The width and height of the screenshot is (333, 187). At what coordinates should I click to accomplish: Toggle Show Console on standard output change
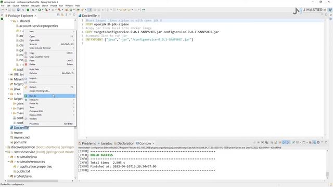pyautogui.click(x=284, y=142)
